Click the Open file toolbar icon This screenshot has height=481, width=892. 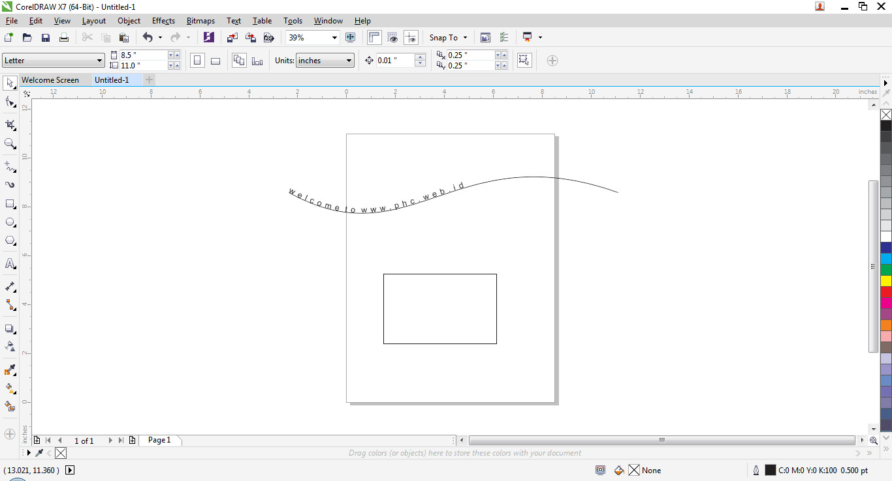point(27,38)
